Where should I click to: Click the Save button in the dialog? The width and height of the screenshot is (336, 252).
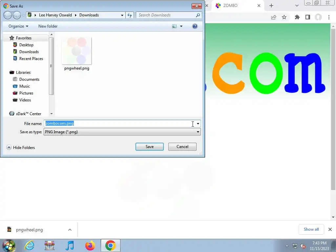149,147
